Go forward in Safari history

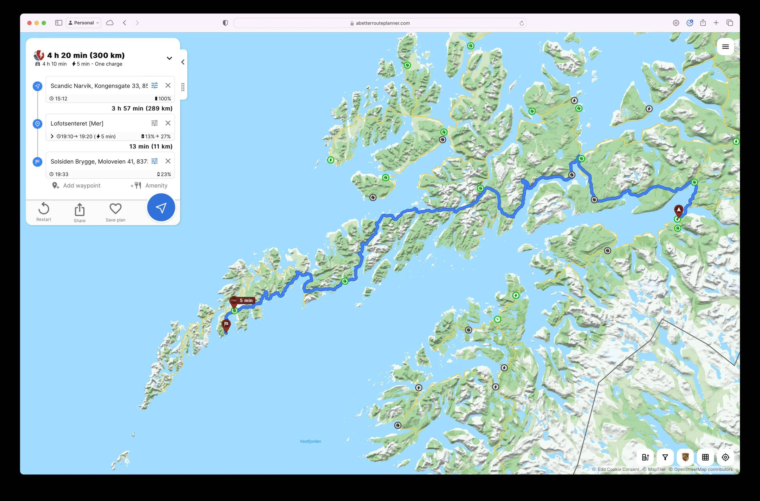coord(137,23)
